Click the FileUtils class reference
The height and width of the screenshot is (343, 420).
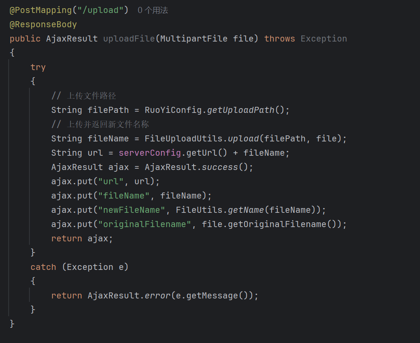199,210
